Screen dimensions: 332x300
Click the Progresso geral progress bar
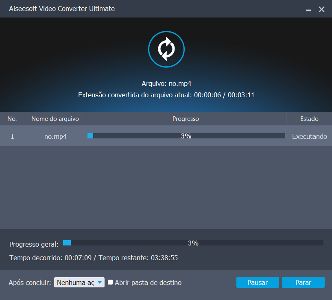[x=193, y=243]
